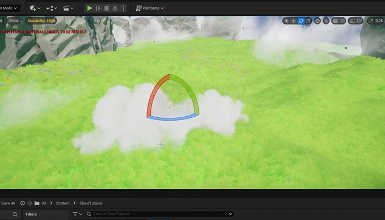Toggle surface snapping icon

point(326,21)
